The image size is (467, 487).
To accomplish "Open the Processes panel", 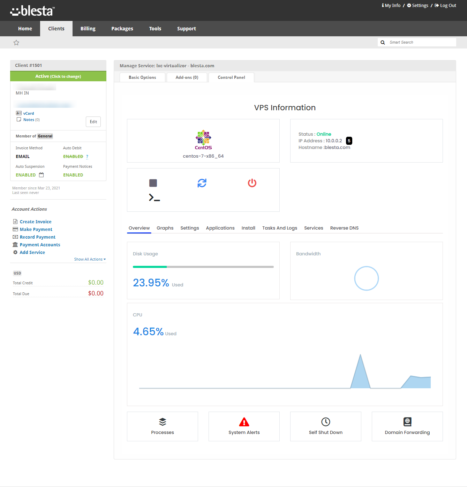I will 162,426.
